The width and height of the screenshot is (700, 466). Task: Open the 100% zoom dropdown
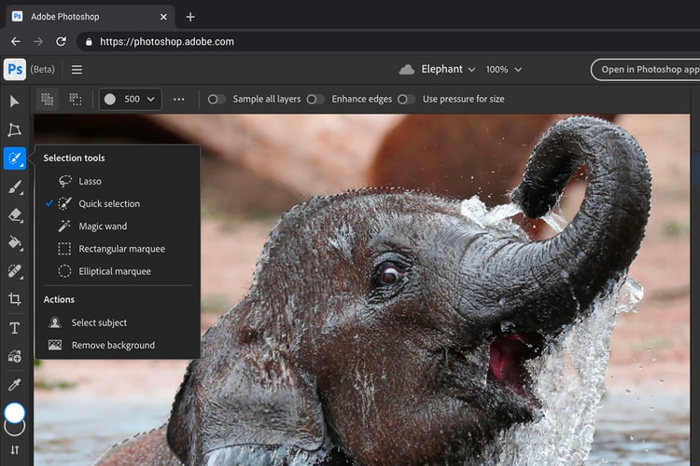504,70
